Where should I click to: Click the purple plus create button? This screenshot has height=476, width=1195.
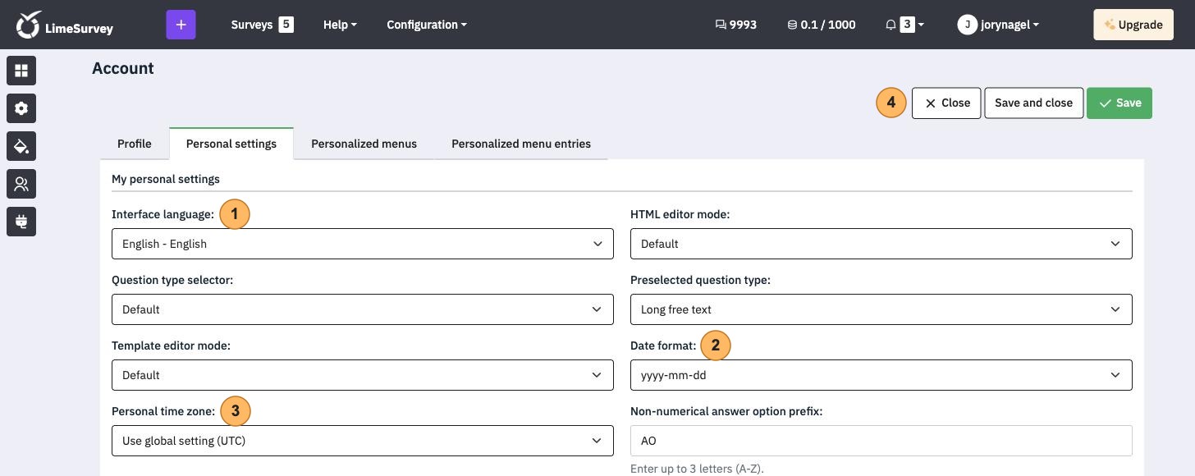pos(181,25)
